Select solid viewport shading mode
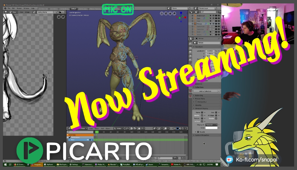 coord(177,129)
